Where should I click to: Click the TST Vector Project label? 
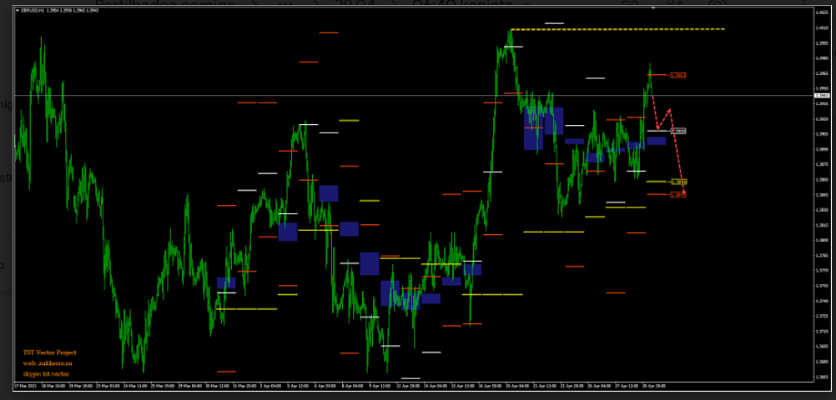(x=49, y=352)
